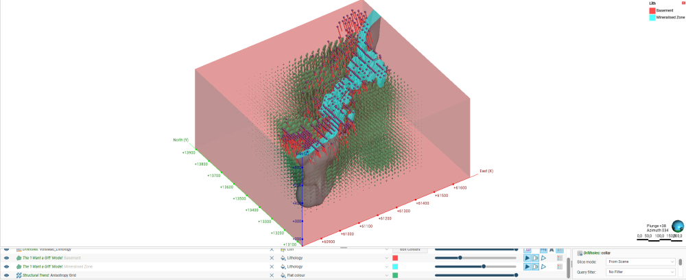Toggle Basement back-face display icon
The height and width of the screenshot is (280, 686).
536,257
